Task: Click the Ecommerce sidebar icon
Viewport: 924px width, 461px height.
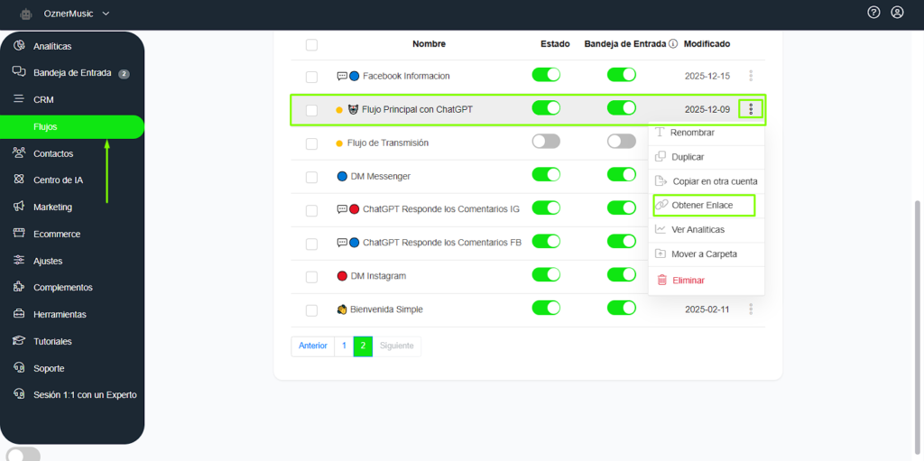Action: coord(19,234)
